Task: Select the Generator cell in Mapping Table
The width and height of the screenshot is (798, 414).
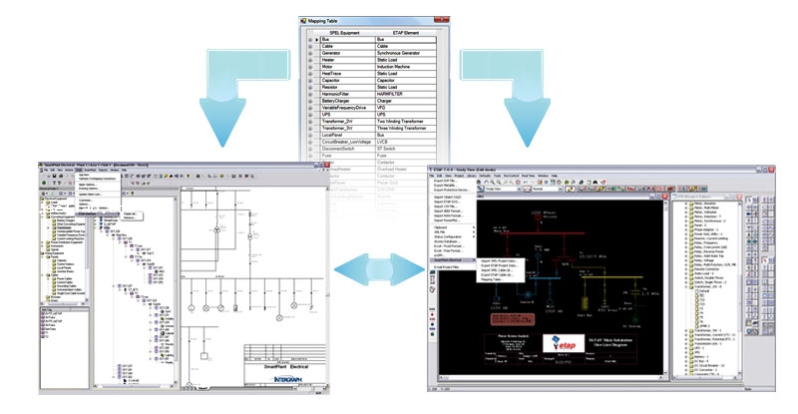Action: click(347, 53)
